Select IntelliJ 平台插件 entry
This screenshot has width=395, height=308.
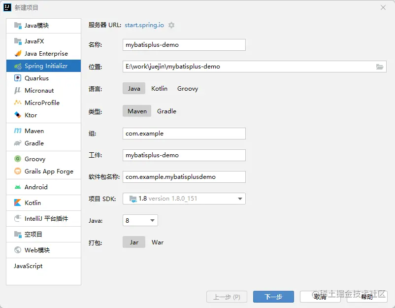tap(43, 218)
